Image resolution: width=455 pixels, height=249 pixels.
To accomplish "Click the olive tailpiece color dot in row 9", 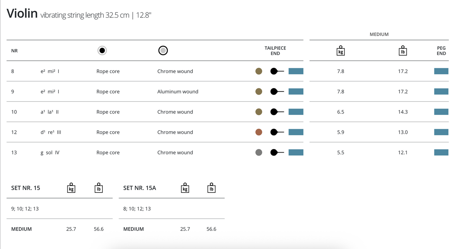I will 259,91.
